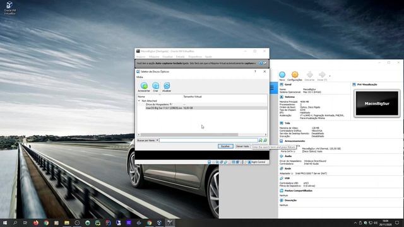Screen dimensions: 404x227
Task: Click the Tamanho Virtual column header
Action: [193, 96]
